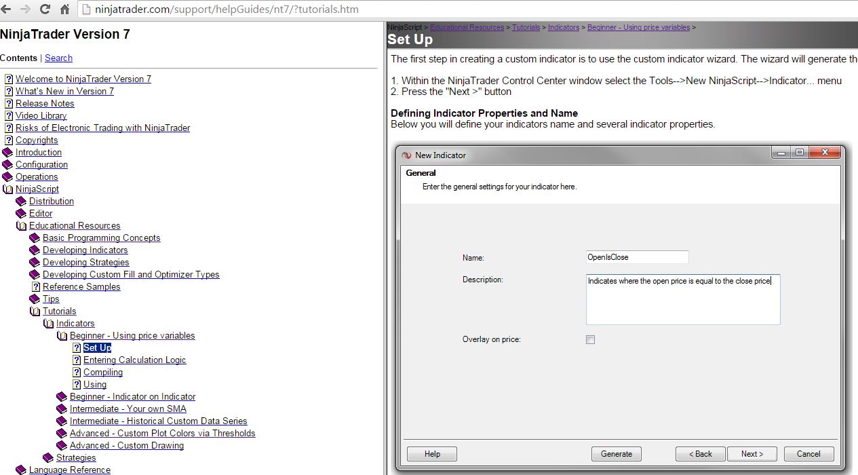Viewport: 858px width, 475px height.
Task: Click the address bar URL
Action: pyautogui.click(x=227, y=9)
